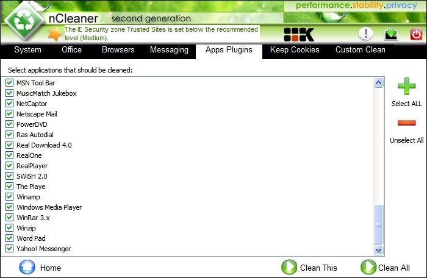The height and width of the screenshot is (278, 427).
Task: Select the Messaging tab
Action: tap(169, 50)
